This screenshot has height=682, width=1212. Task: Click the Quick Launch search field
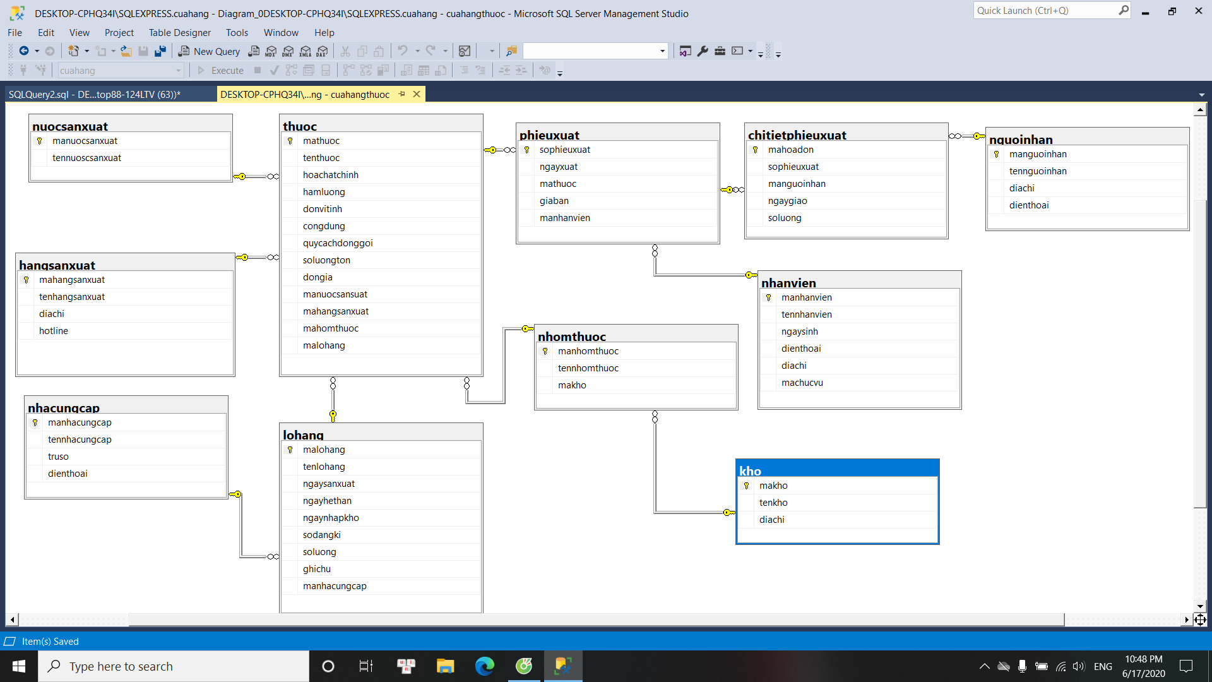coord(1045,11)
